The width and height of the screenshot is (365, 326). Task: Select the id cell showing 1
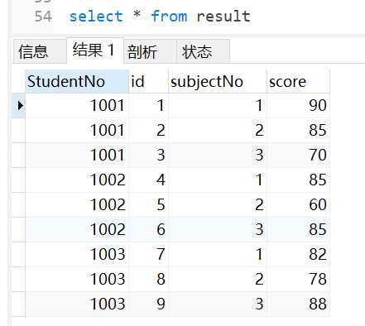coord(149,106)
